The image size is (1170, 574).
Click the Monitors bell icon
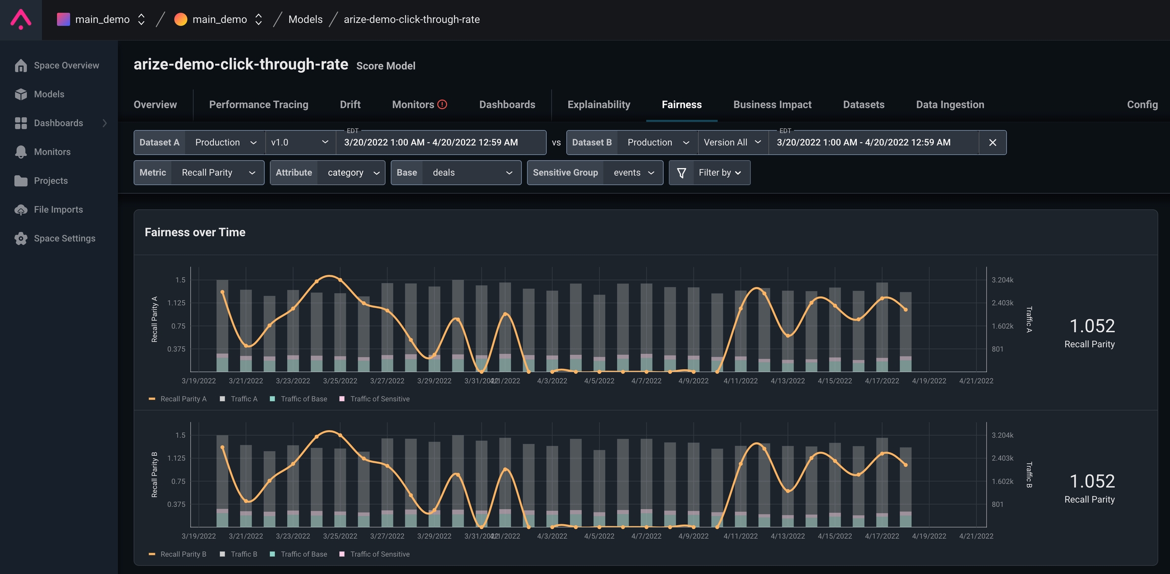coord(21,152)
